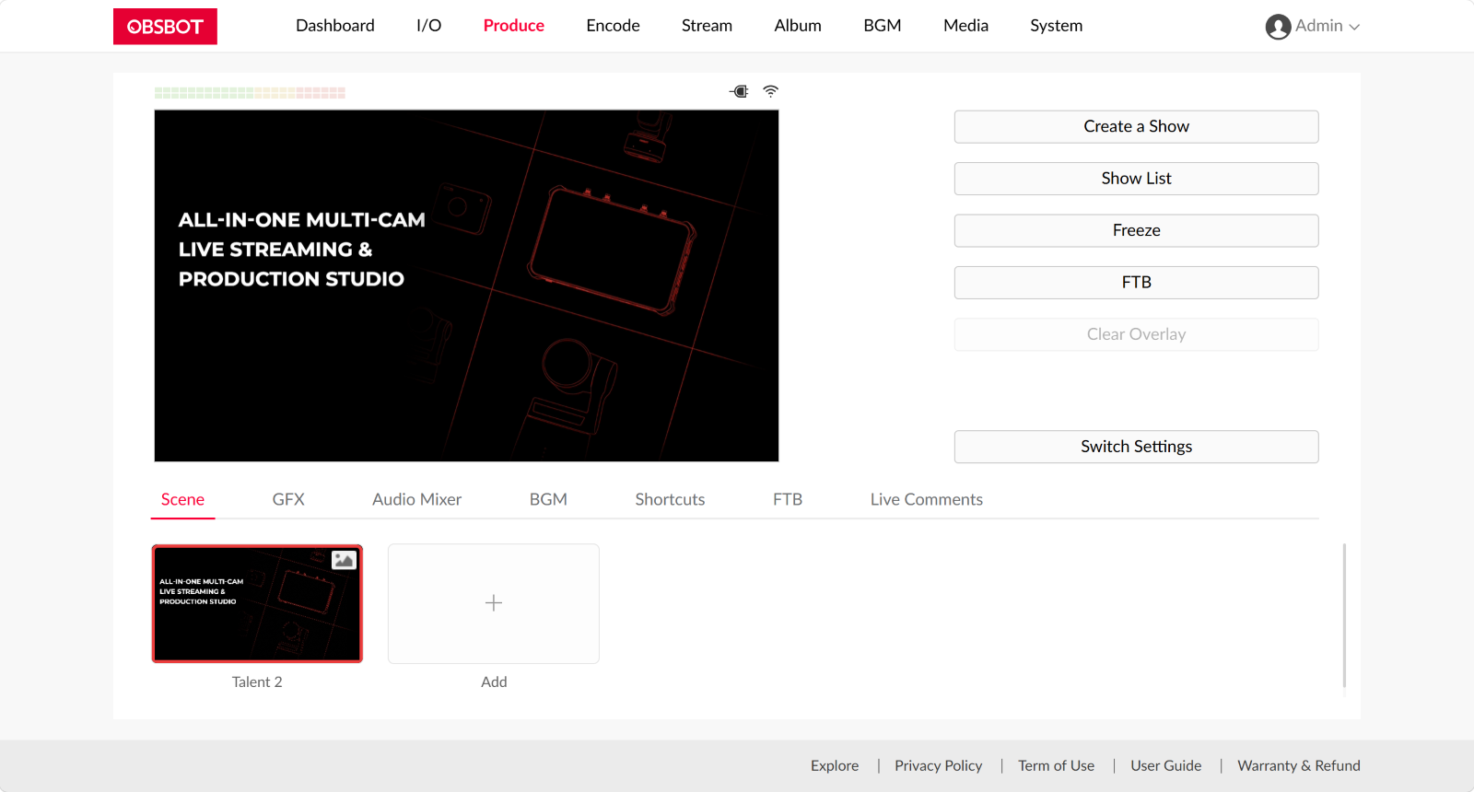Open the Dashboard menu

pos(335,26)
